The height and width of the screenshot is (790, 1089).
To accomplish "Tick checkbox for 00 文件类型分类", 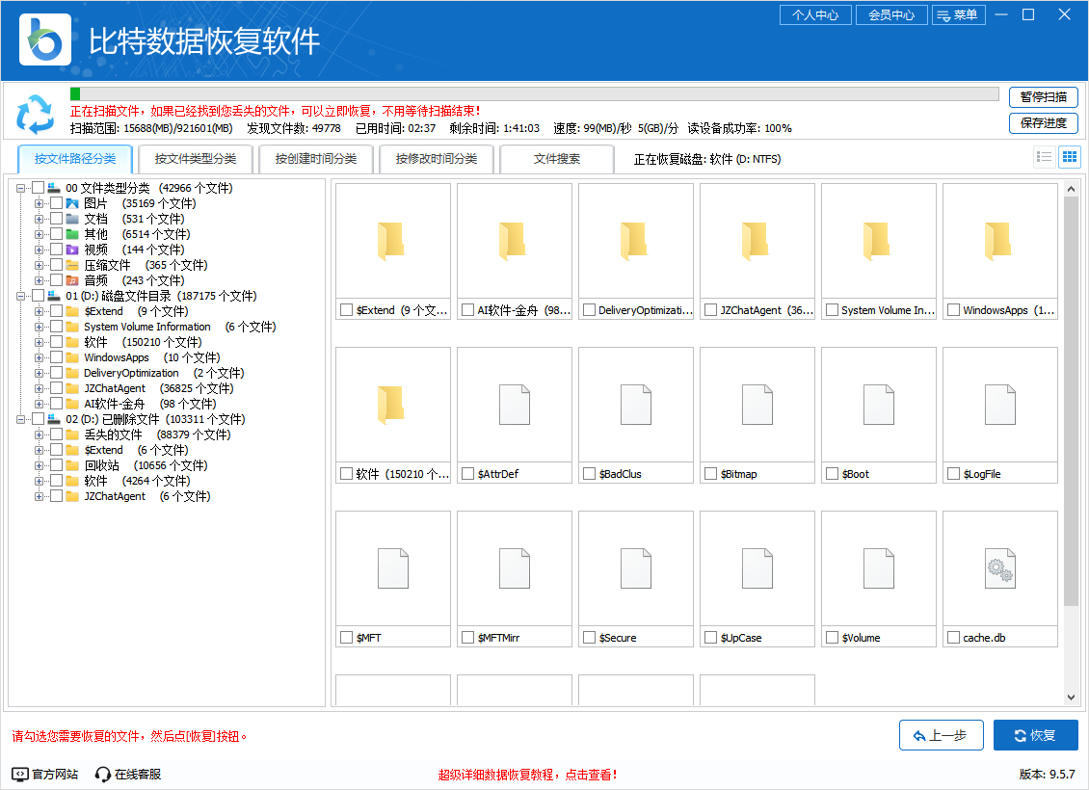I will coord(39,188).
